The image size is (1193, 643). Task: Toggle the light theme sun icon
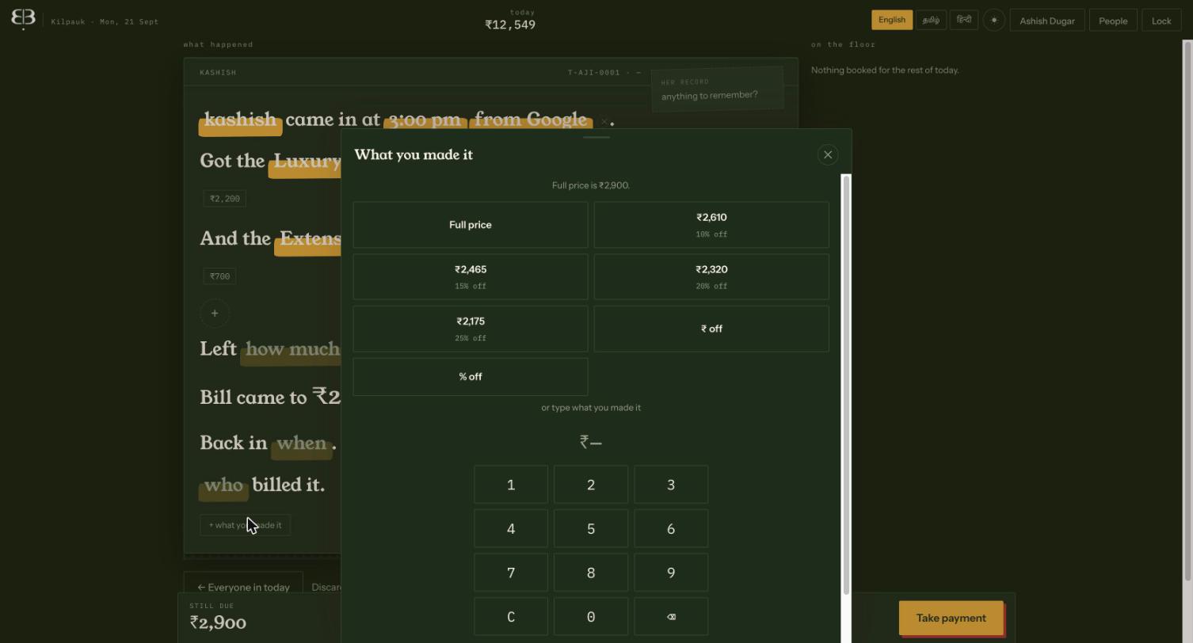pyautogui.click(x=994, y=20)
